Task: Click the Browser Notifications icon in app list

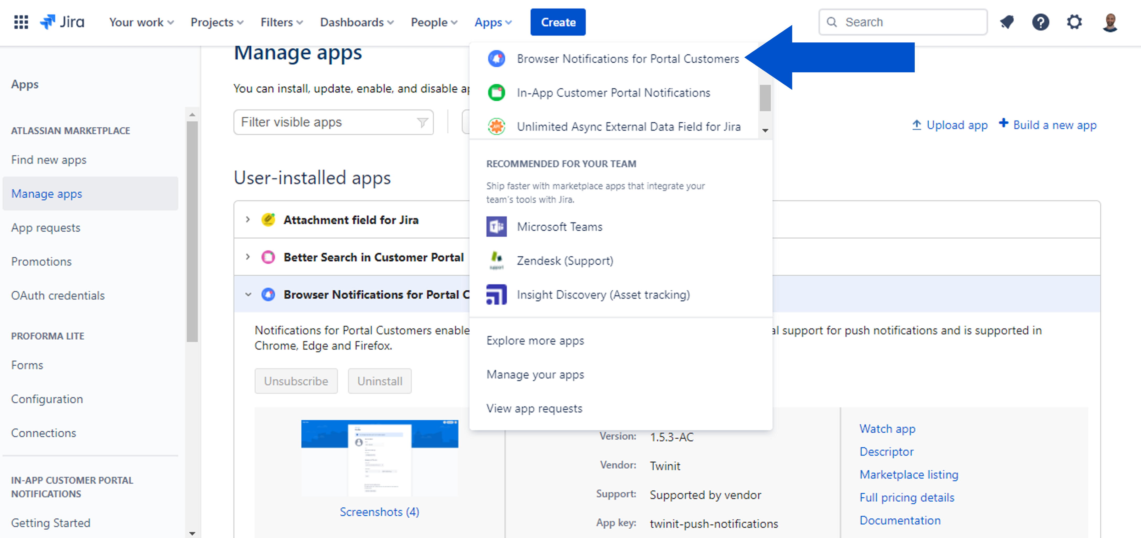Action: point(268,295)
